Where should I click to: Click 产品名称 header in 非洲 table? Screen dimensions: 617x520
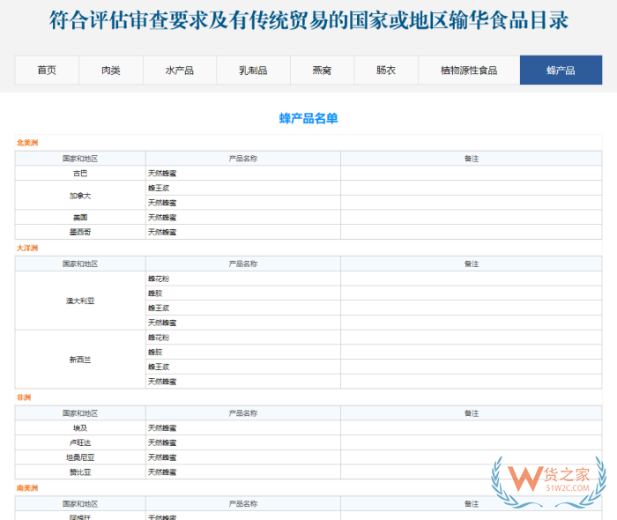click(x=243, y=413)
